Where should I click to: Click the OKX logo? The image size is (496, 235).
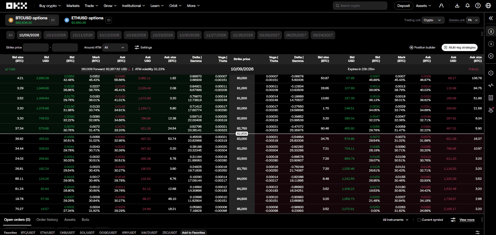pos(17,6)
